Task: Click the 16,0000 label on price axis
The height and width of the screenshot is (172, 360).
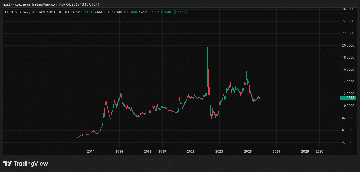Action: coord(348,69)
